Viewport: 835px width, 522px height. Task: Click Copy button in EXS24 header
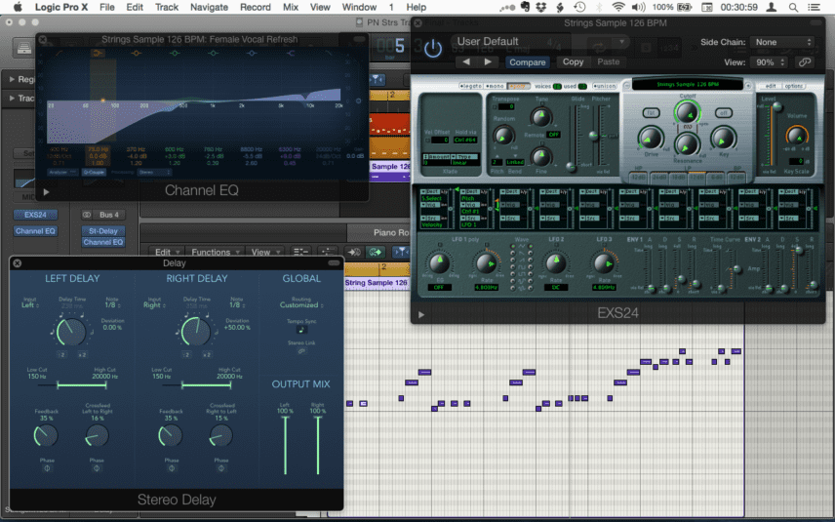573,61
